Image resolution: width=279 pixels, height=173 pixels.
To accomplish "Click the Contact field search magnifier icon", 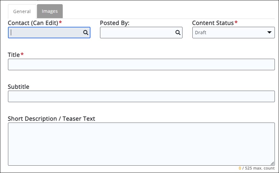I will pos(86,32).
